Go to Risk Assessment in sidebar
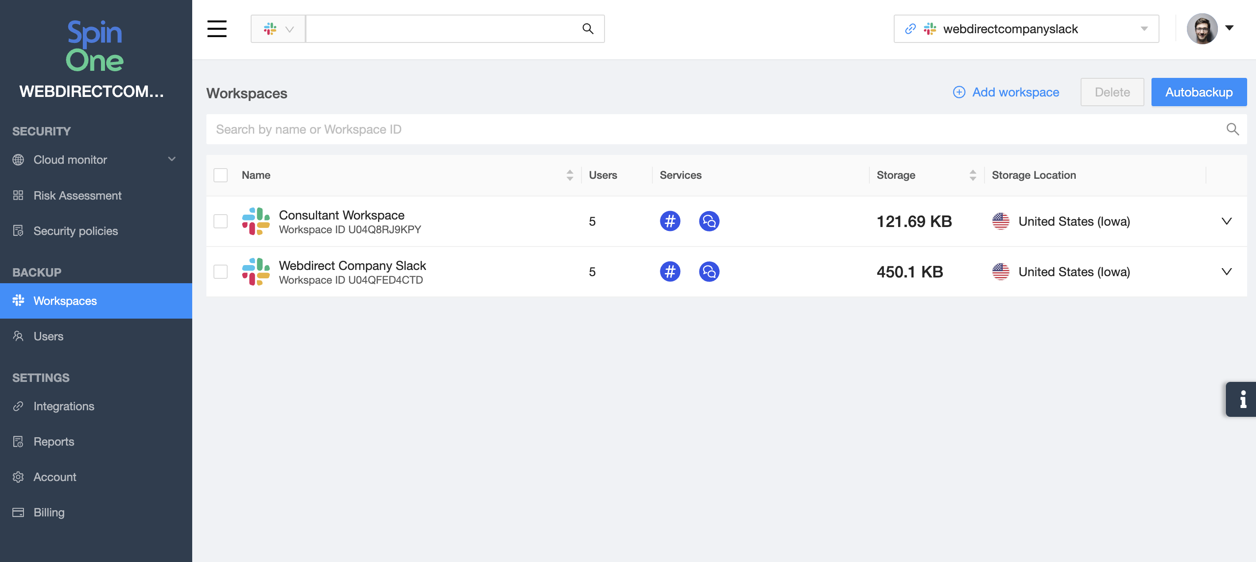1256x562 pixels. [x=77, y=195]
